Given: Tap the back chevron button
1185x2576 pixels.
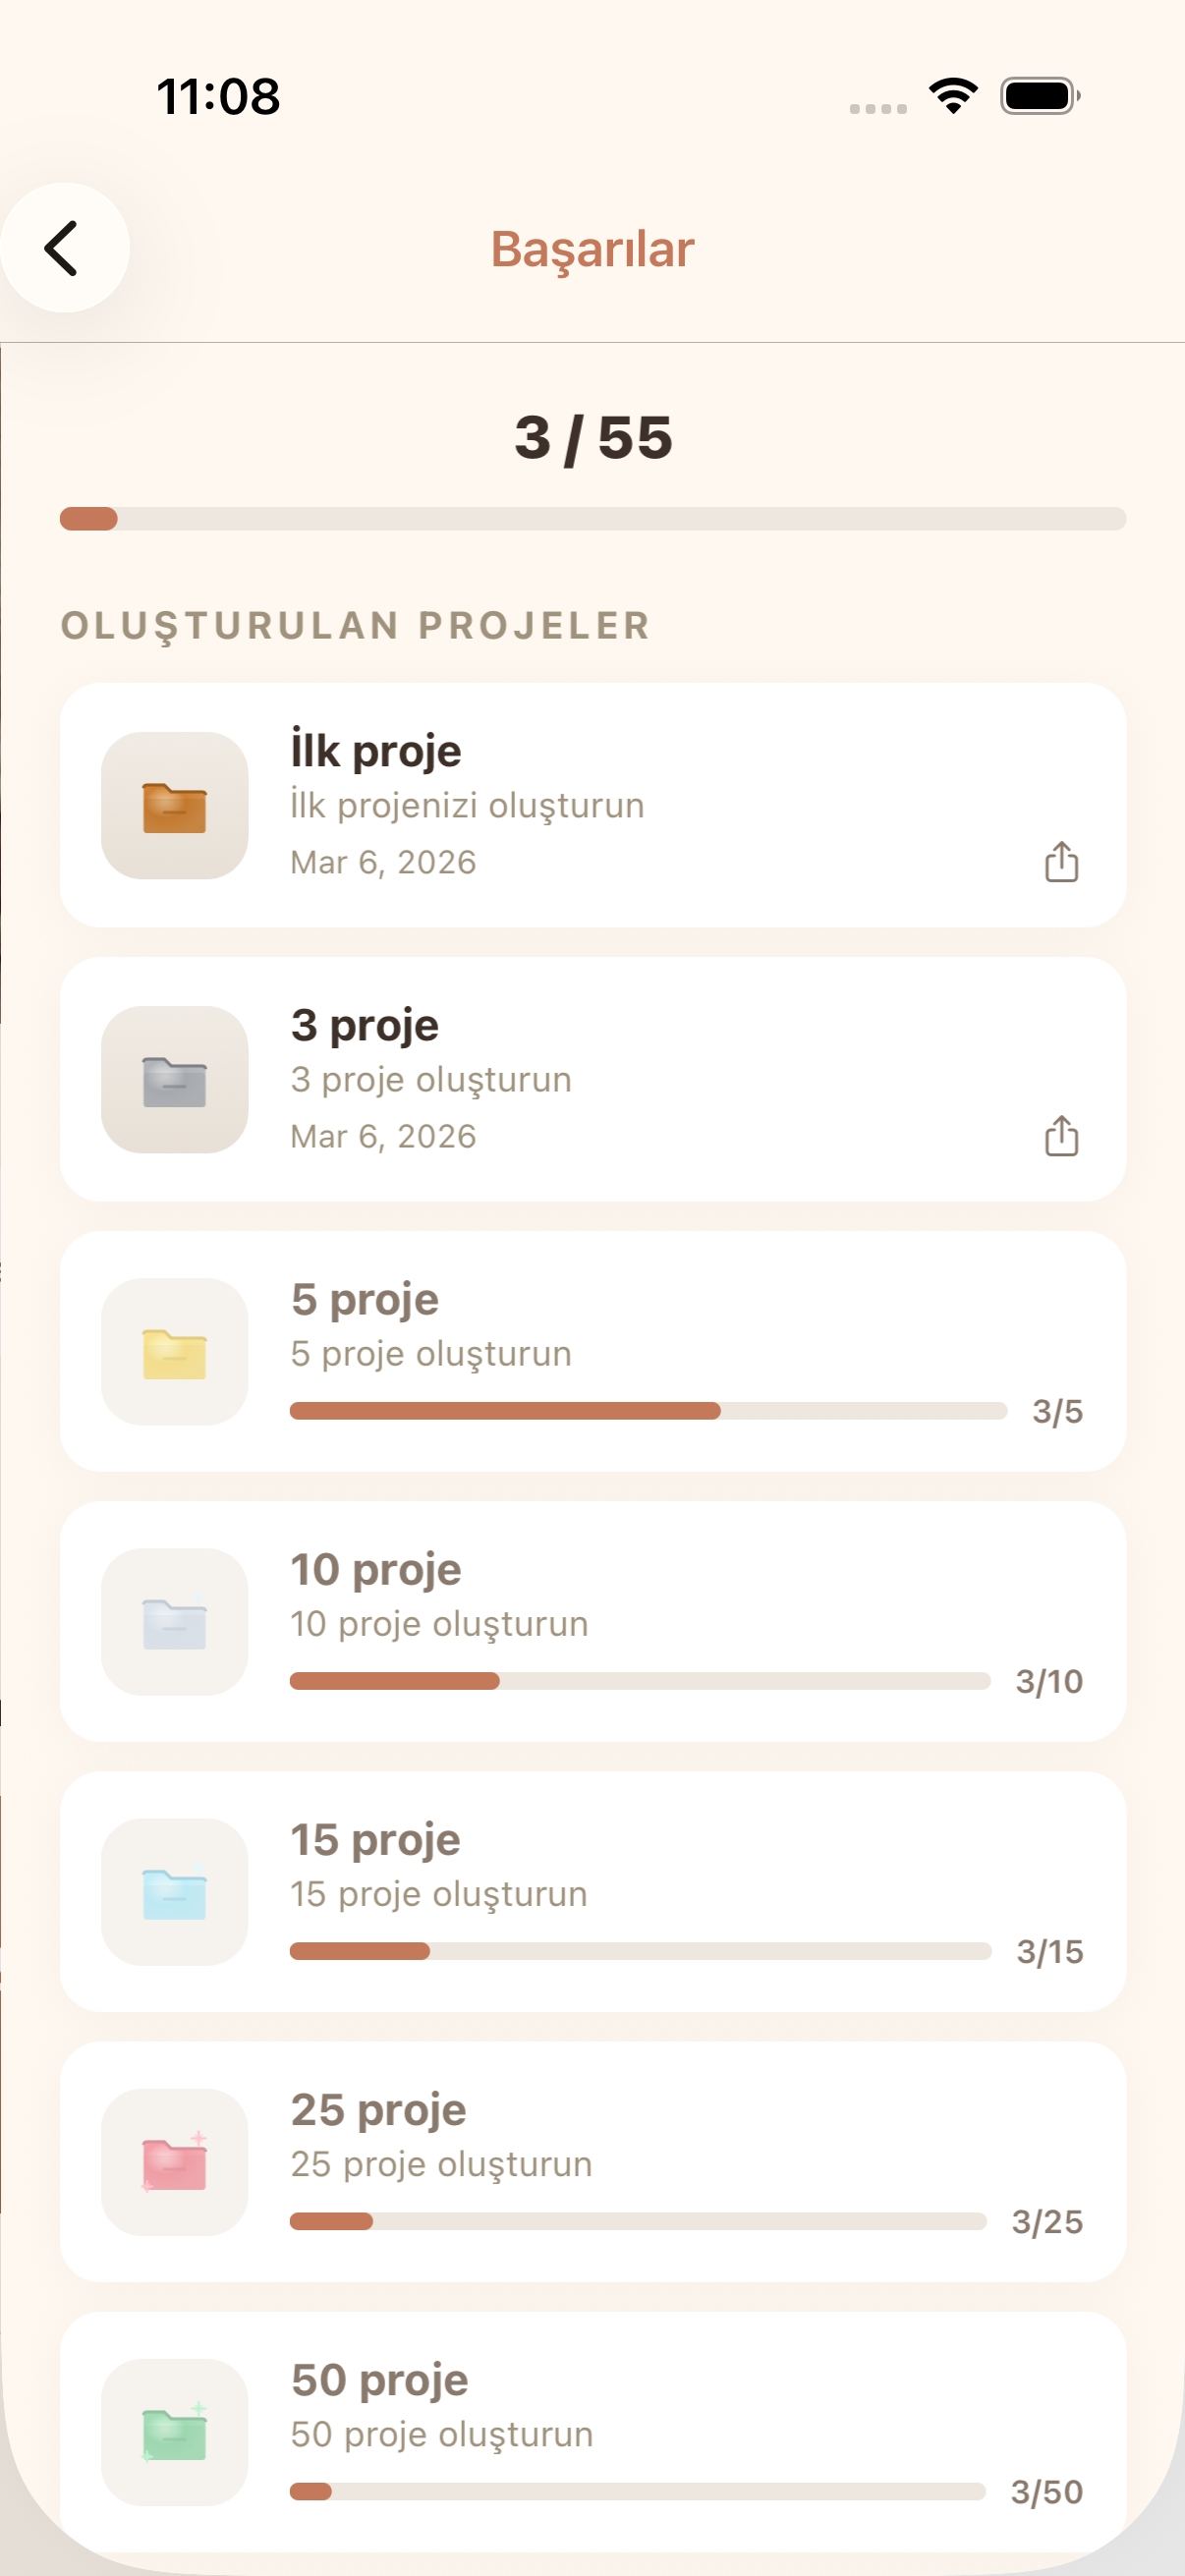Looking at the screenshot, I should [63, 248].
